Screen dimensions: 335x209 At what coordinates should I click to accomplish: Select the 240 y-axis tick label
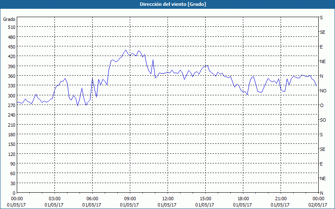coord(12,115)
